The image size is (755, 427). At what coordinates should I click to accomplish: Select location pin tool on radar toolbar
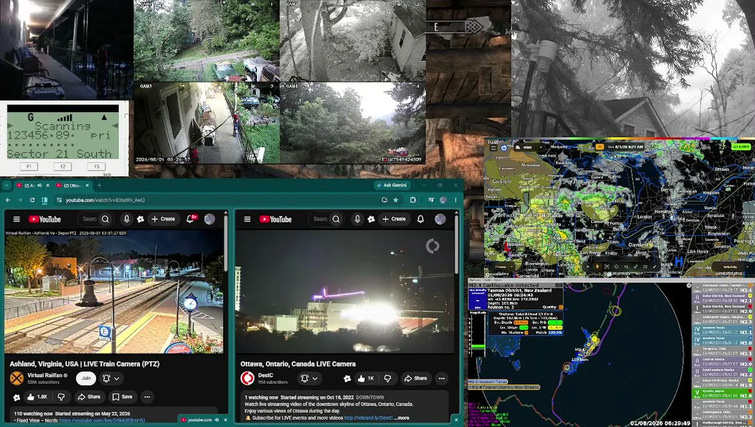(597, 266)
